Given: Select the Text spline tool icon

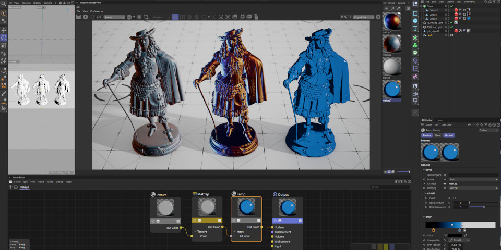Looking at the screenshot, I should (415, 29).
